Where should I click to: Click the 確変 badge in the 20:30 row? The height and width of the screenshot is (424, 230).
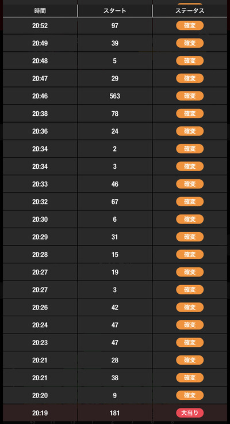[190, 219]
